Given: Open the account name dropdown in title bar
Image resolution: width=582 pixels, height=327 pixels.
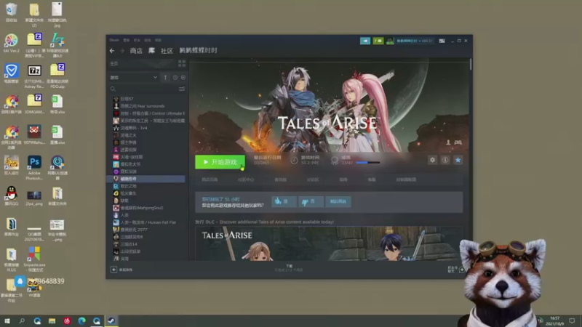Looking at the screenshot, I should [x=415, y=41].
